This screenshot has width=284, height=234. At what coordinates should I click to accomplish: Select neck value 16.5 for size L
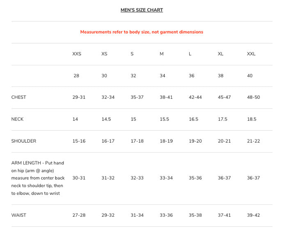coord(193,119)
